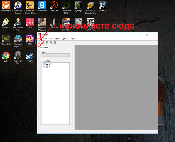Select the Steam desktop shortcut

click(x=30, y=55)
